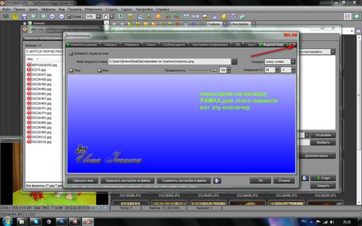Click the Отмена button
The image size is (362, 226).
click(x=284, y=180)
